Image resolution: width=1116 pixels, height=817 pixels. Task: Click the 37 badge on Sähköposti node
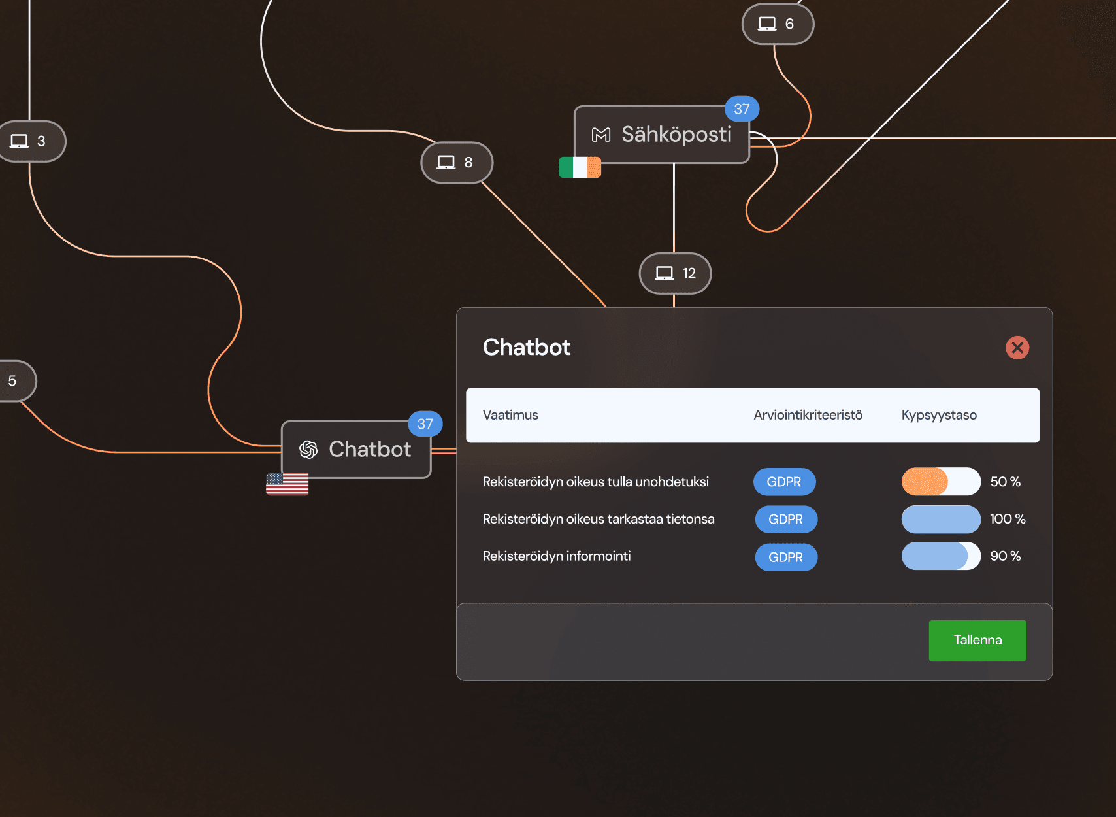click(x=742, y=109)
